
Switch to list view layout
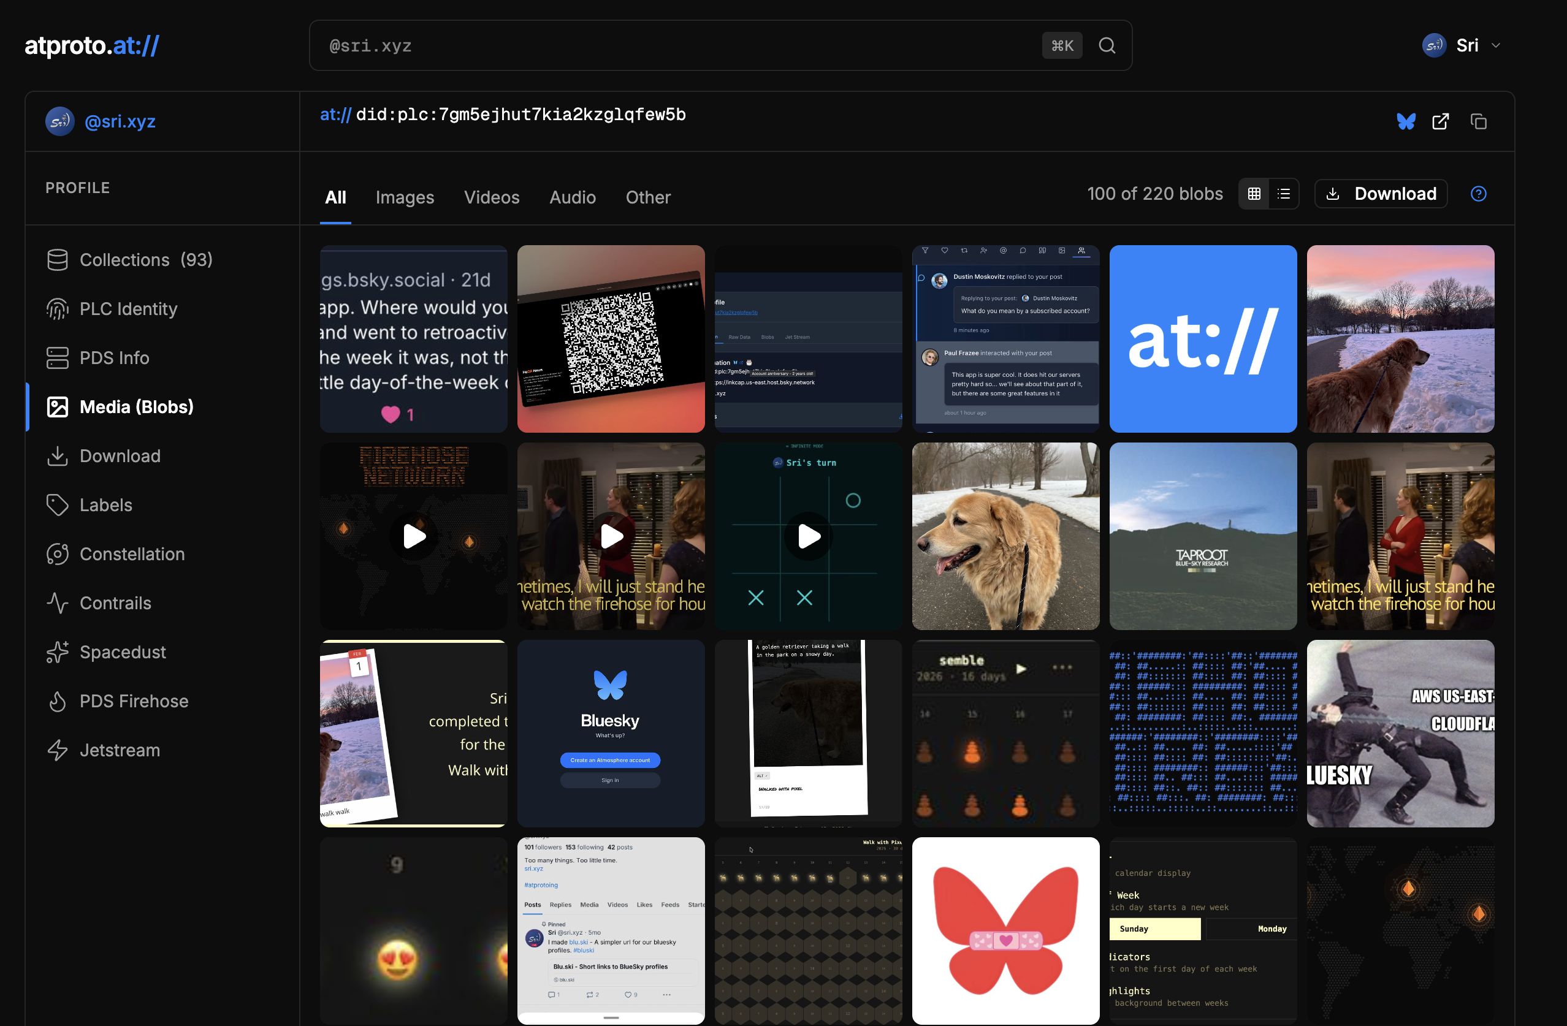tap(1283, 194)
